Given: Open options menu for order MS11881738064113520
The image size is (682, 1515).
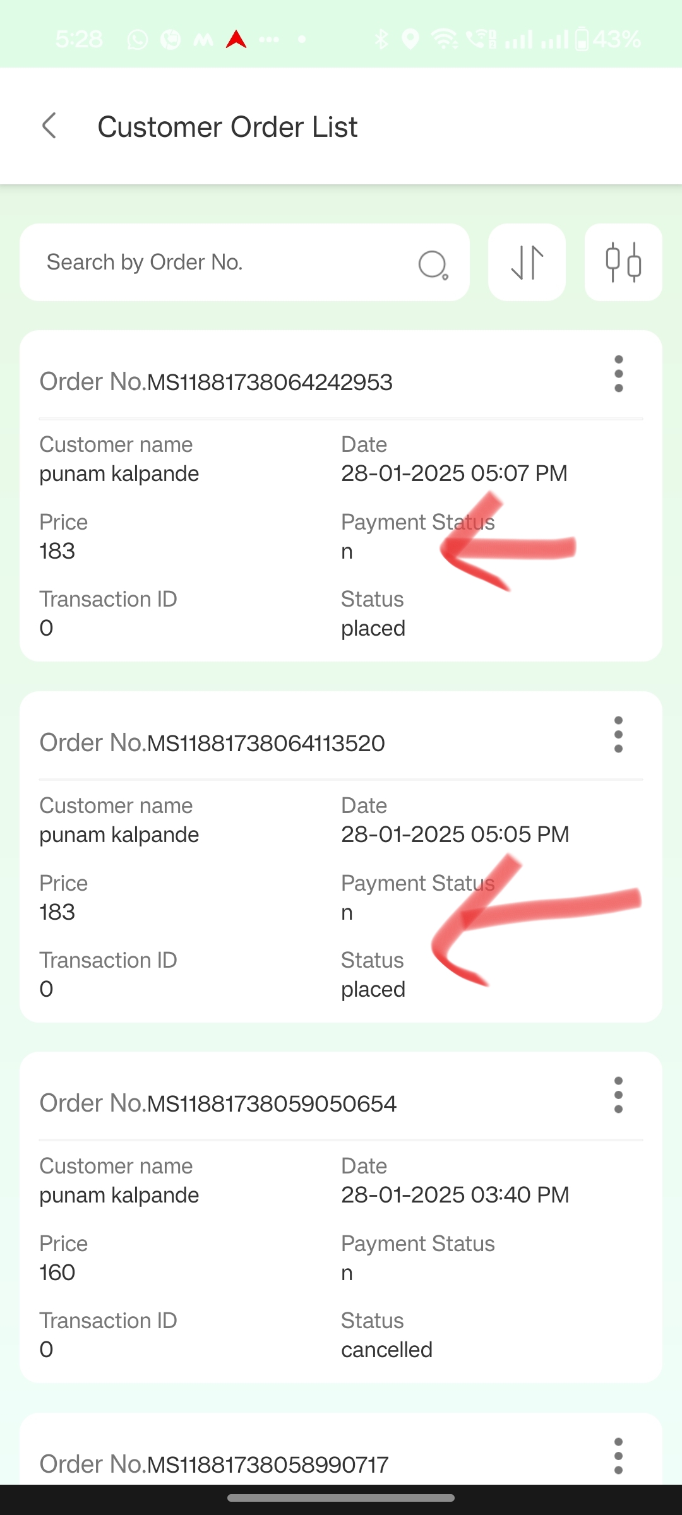Looking at the screenshot, I should coord(619,734).
